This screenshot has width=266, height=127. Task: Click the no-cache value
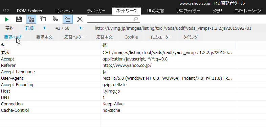(x=168, y=110)
